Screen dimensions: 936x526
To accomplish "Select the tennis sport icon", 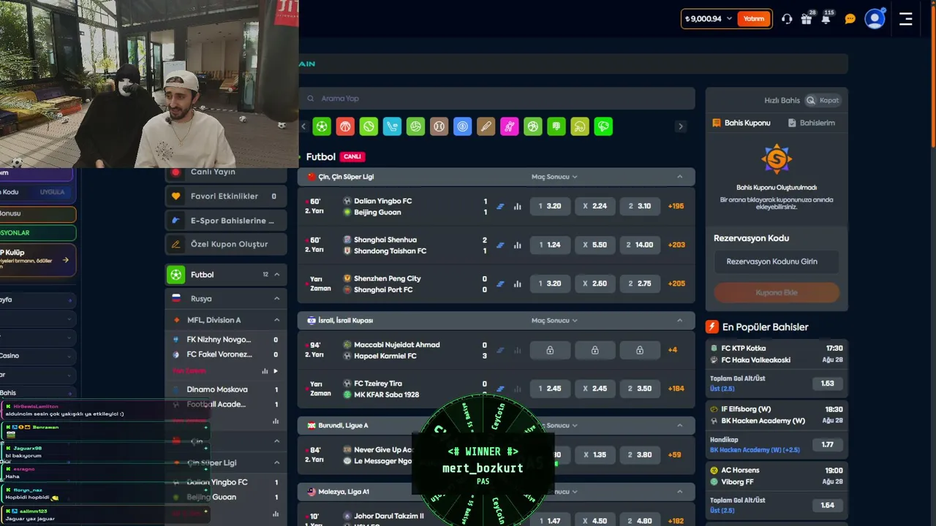I will (369, 126).
